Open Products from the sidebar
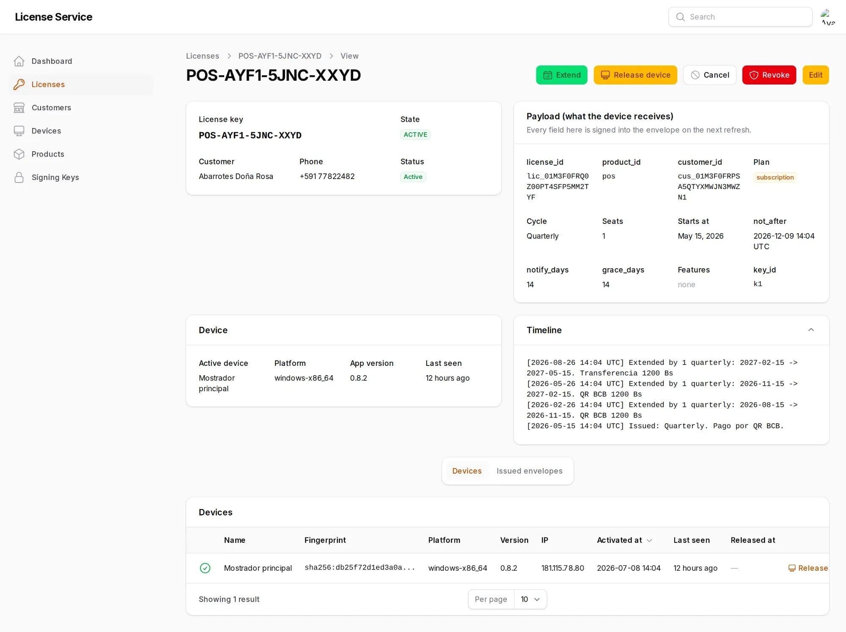This screenshot has width=846, height=632. pyautogui.click(x=80, y=154)
